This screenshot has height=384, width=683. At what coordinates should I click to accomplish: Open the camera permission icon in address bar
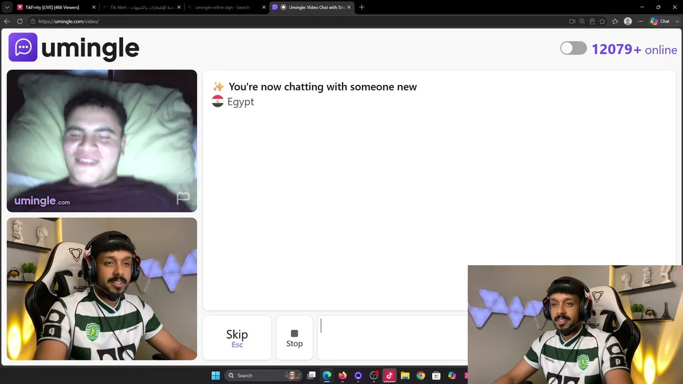coord(572,21)
